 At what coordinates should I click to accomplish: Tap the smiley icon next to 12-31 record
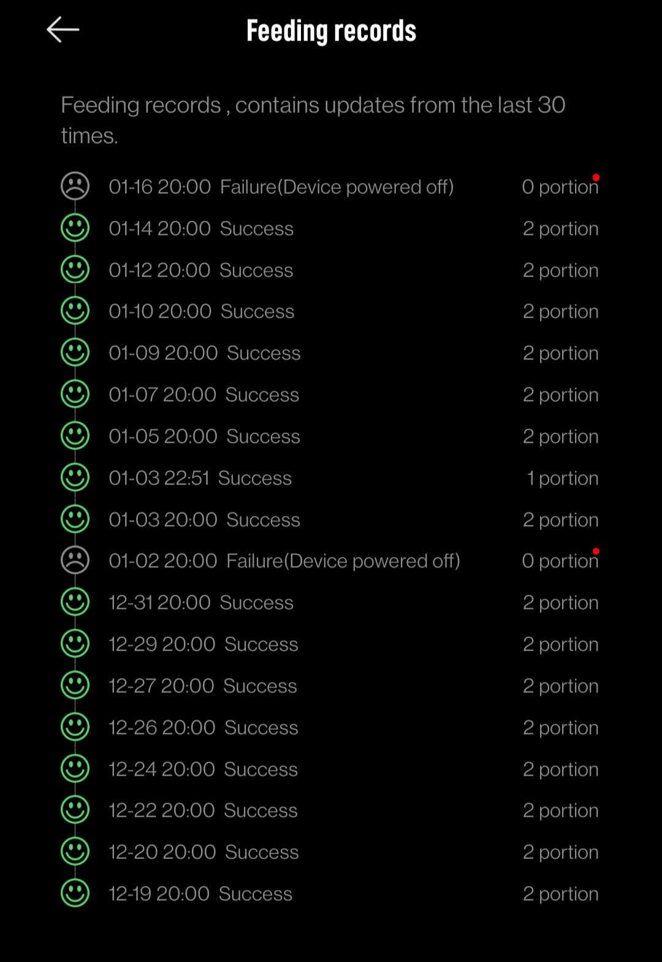[x=75, y=602]
